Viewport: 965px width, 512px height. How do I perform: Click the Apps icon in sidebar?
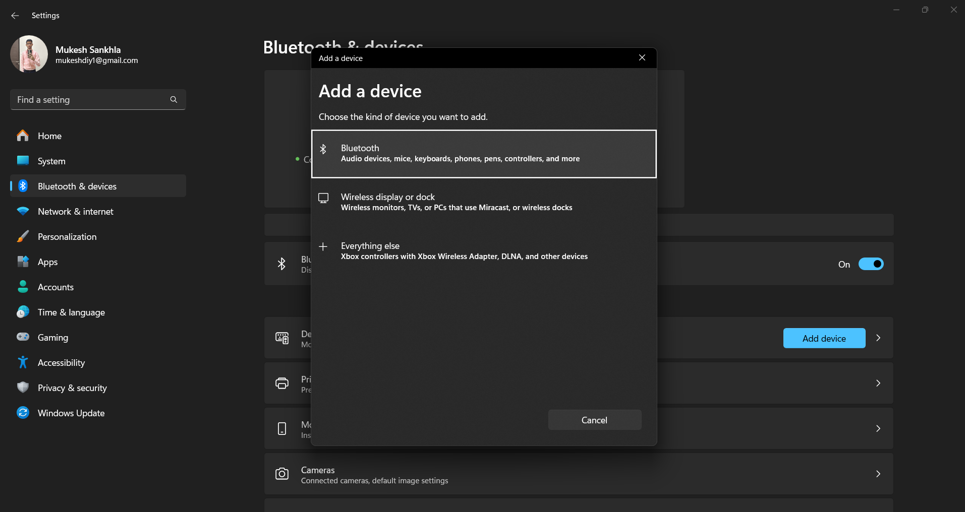pyautogui.click(x=23, y=262)
